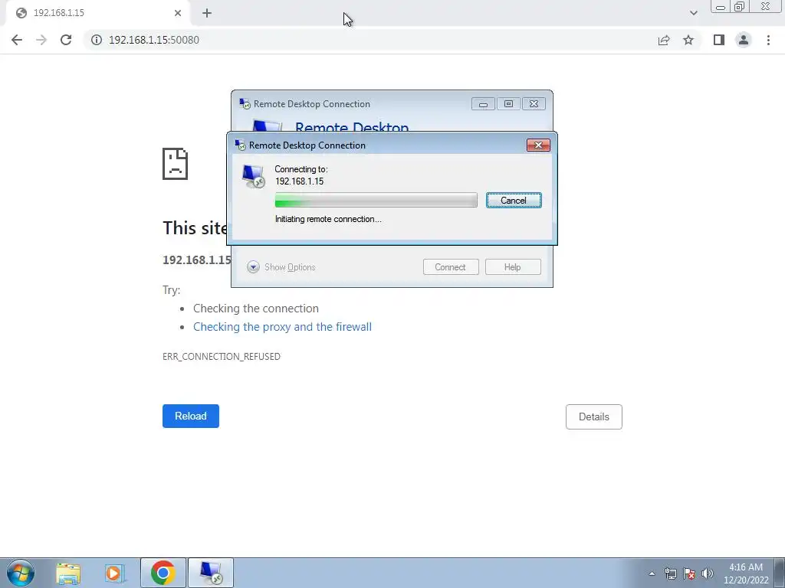Viewport: 785px width, 588px height.
Task: Click Connect in the background Remote Desktop window
Action: (451, 267)
